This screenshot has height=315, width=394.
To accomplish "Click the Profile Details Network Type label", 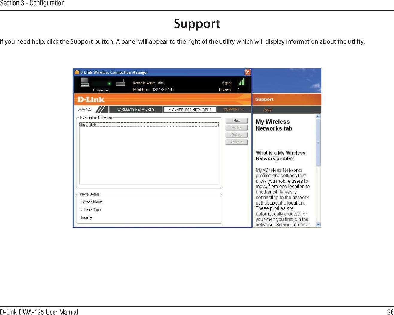I will (91, 210).
